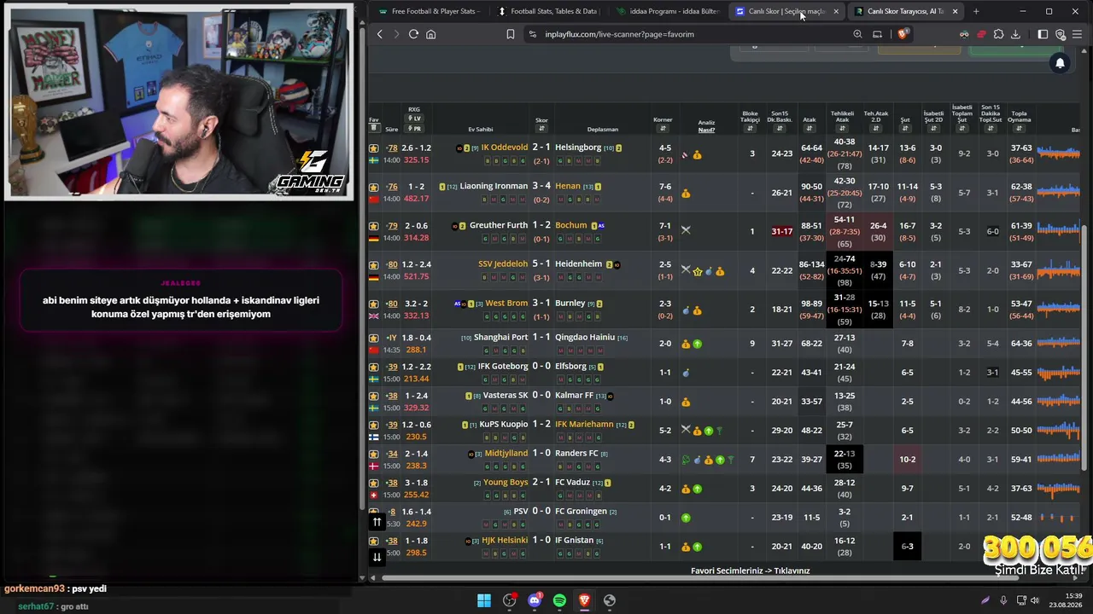
Task: Open West Brom team link
Action: tap(506, 303)
